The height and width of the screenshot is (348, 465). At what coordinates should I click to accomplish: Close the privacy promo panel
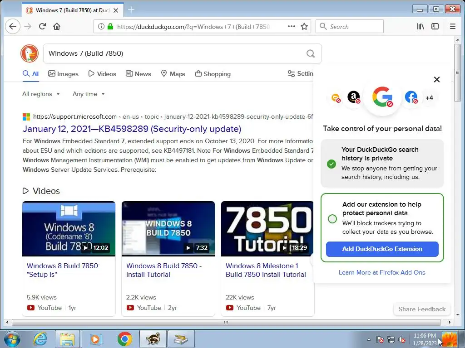[436, 79]
